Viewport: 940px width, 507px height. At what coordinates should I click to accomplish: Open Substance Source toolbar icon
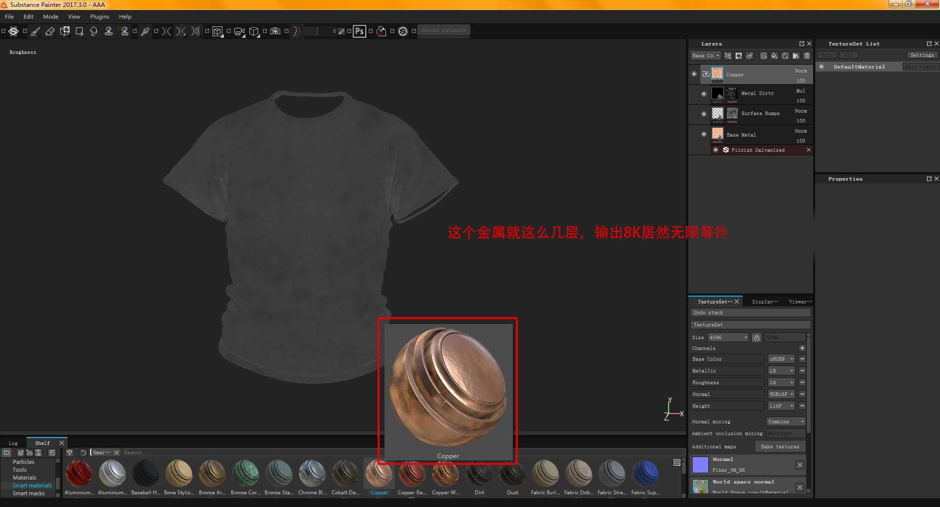coord(403,31)
